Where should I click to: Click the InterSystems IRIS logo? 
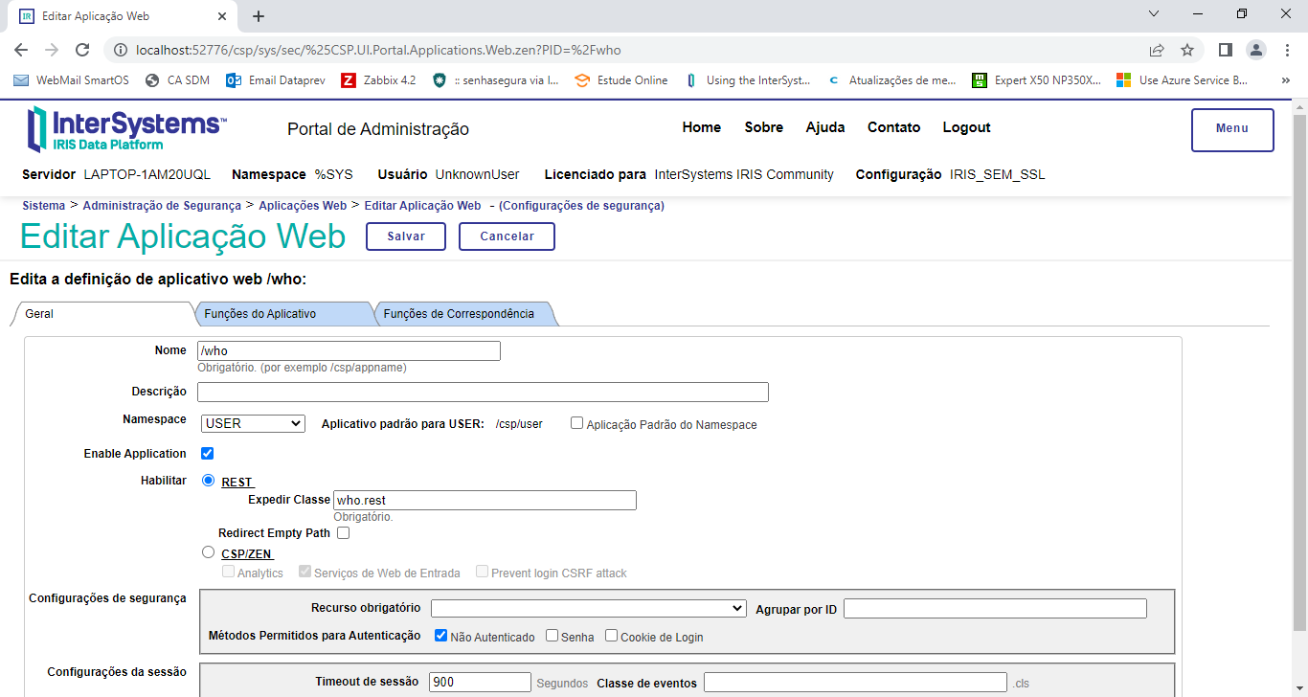click(126, 129)
